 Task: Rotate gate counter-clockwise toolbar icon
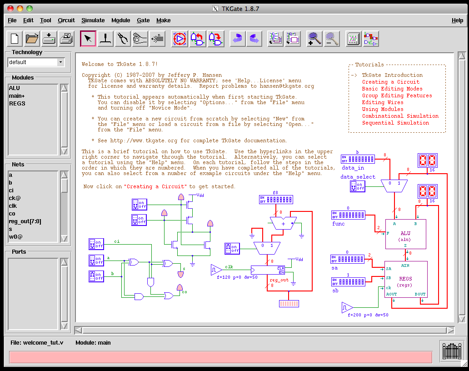coord(197,39)
